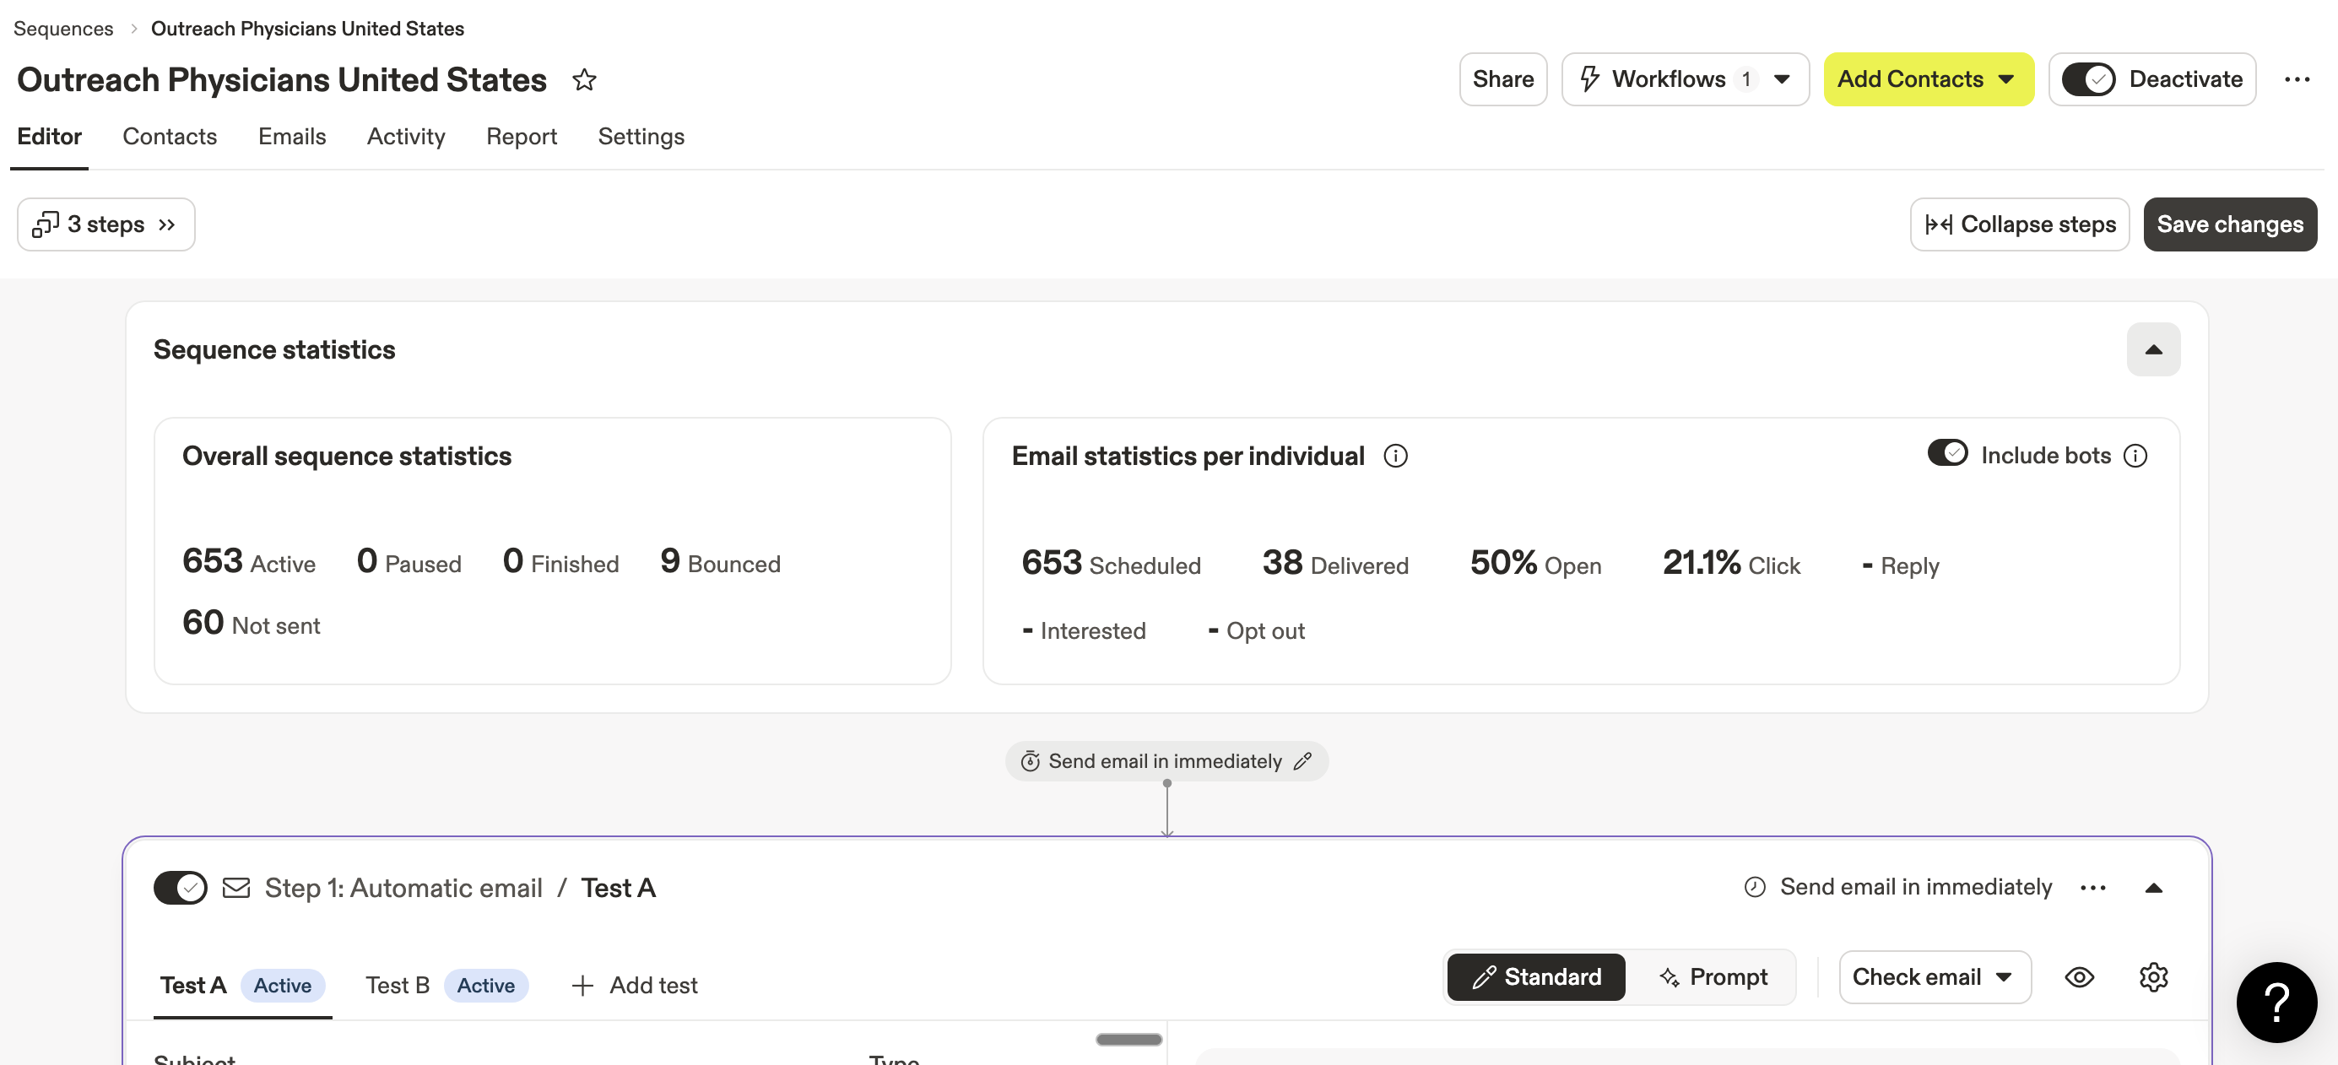The image size is (2338, 1065).
Task: Select the Test B tab
Action: (x=398, y=985)
